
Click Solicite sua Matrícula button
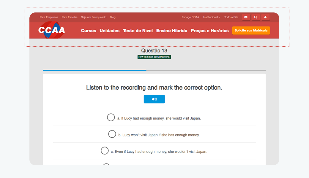(x=251, y=31)
